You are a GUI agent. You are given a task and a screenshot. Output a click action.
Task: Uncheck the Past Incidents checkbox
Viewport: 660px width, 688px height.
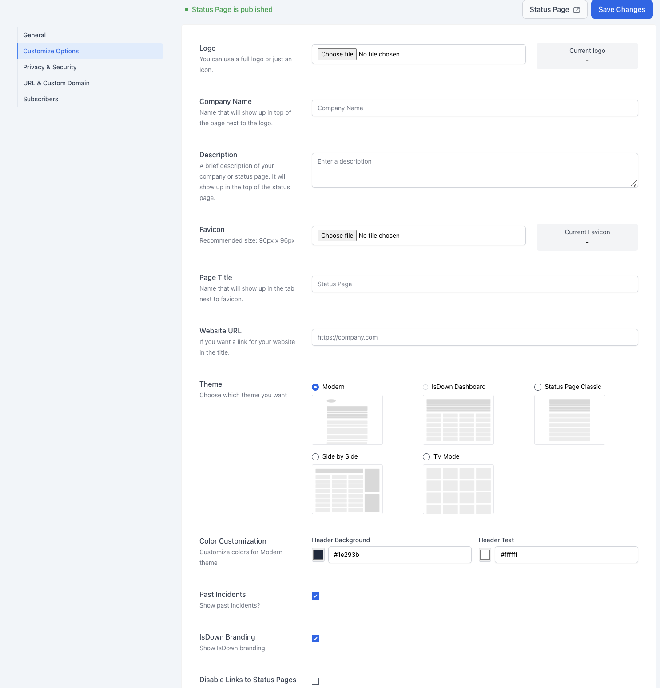click(315, 596)
